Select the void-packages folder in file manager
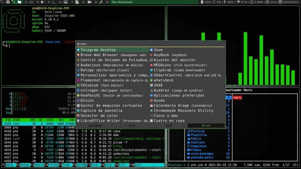Image resolution: width=301 pixels, height=169 pixels. pyautogui.click(x=201, y=154)
